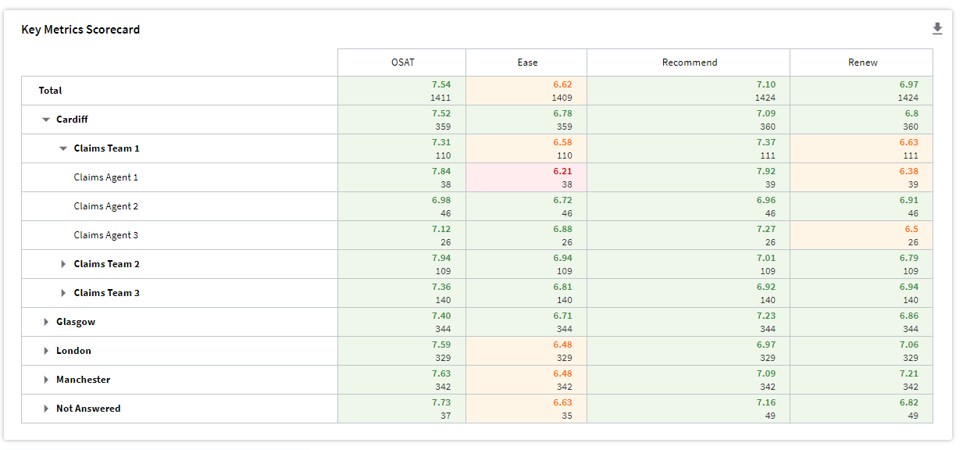Click the Claims Team 3 label
Viewport: 963px width, 450px height.
coord(107,293)
